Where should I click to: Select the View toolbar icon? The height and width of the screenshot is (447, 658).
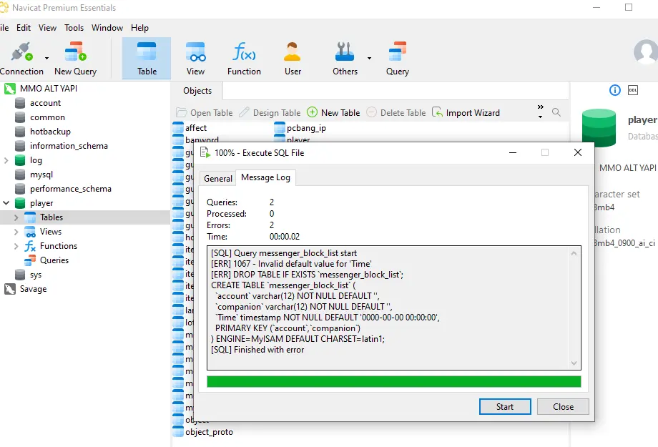pyautogui.click(x=195, y=53)
